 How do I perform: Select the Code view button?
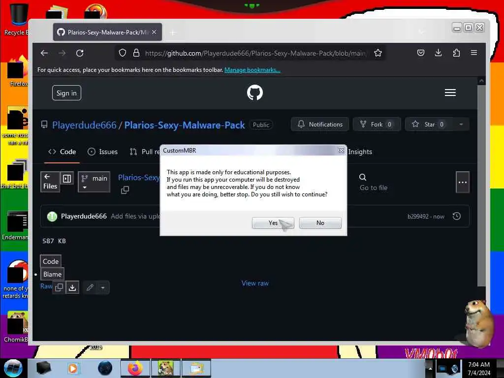pos(51,261)
